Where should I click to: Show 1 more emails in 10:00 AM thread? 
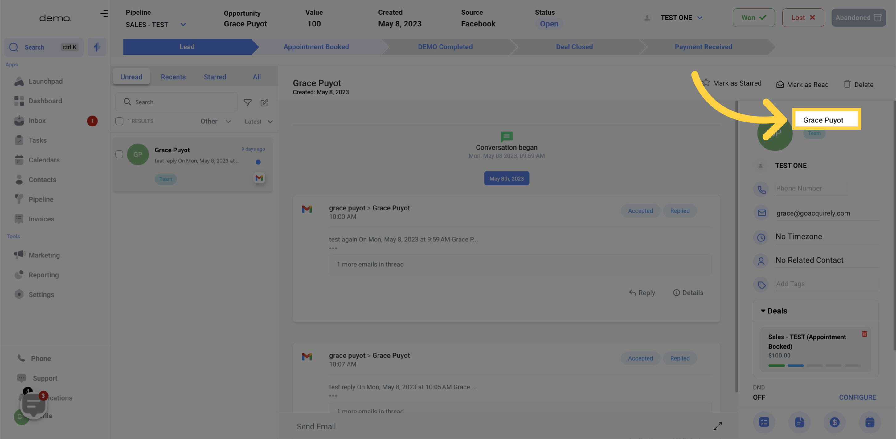[520, 265]
